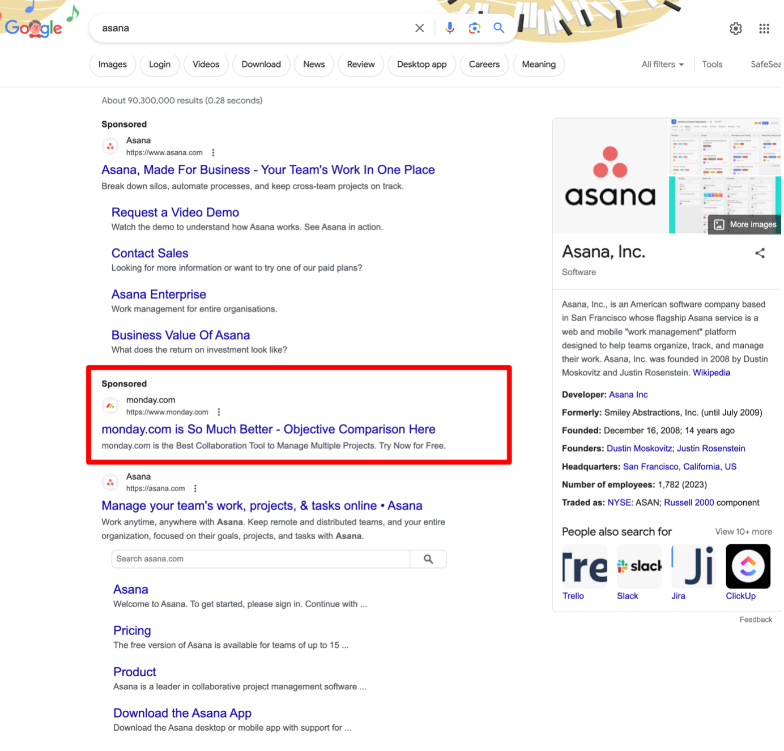Click the 'About 90,300,000 results' text

tap(182, 101)
